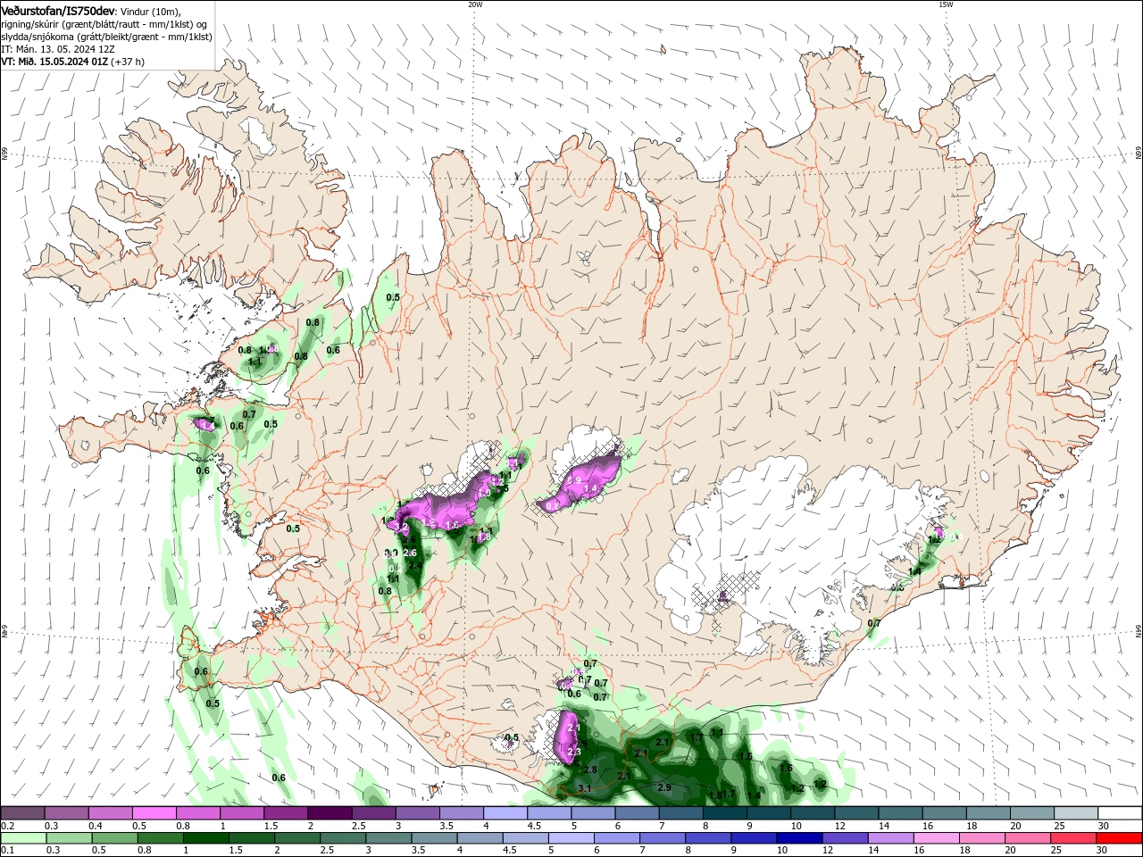
Task: Select the bright red 30 rain scale swatch
Action: pyautogui.click(x=1120, y=838)
